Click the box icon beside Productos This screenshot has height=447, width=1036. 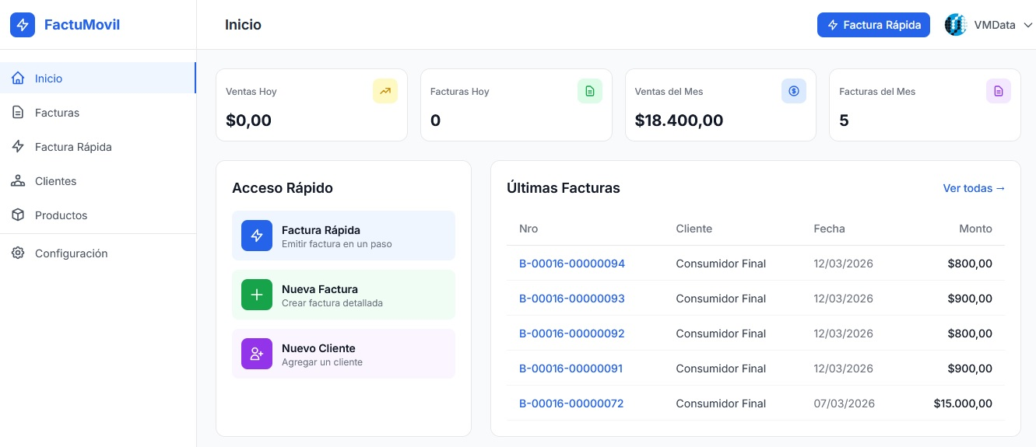(x=18, y=215)
